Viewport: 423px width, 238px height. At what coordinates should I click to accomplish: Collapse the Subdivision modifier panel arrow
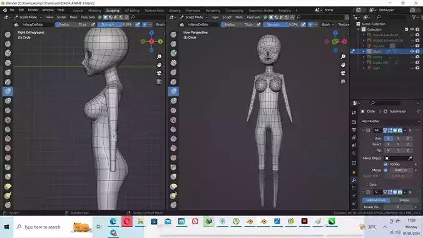pos(363,192)
